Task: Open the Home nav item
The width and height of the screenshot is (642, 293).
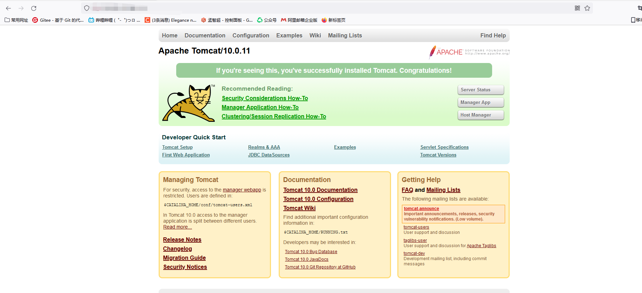Action: coord(170,35)
